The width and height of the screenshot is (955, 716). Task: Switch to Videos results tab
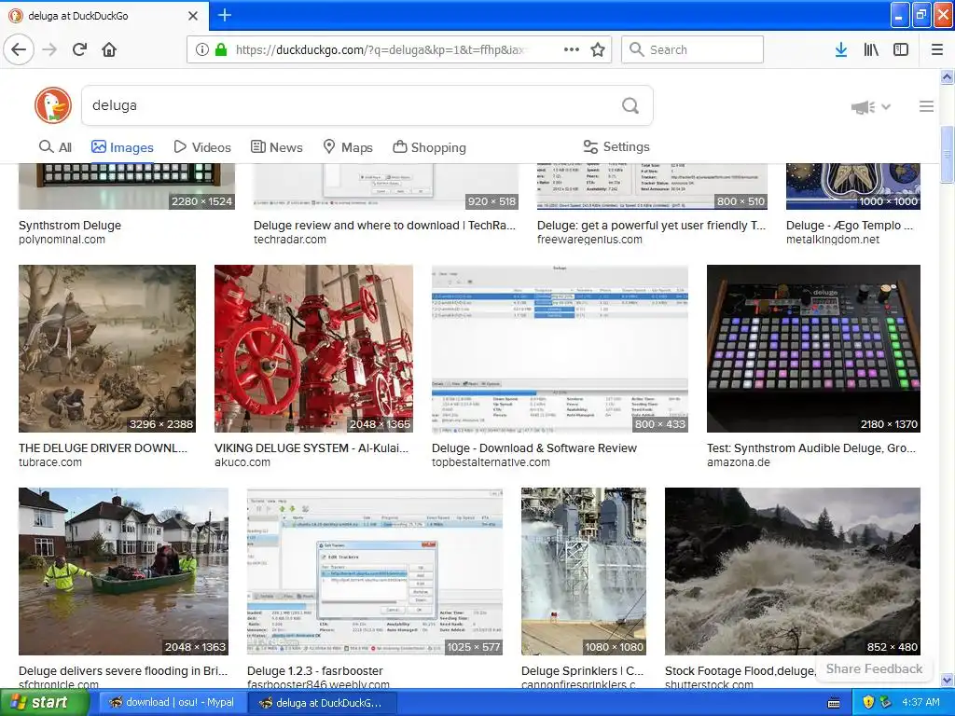tap(202, 146)
